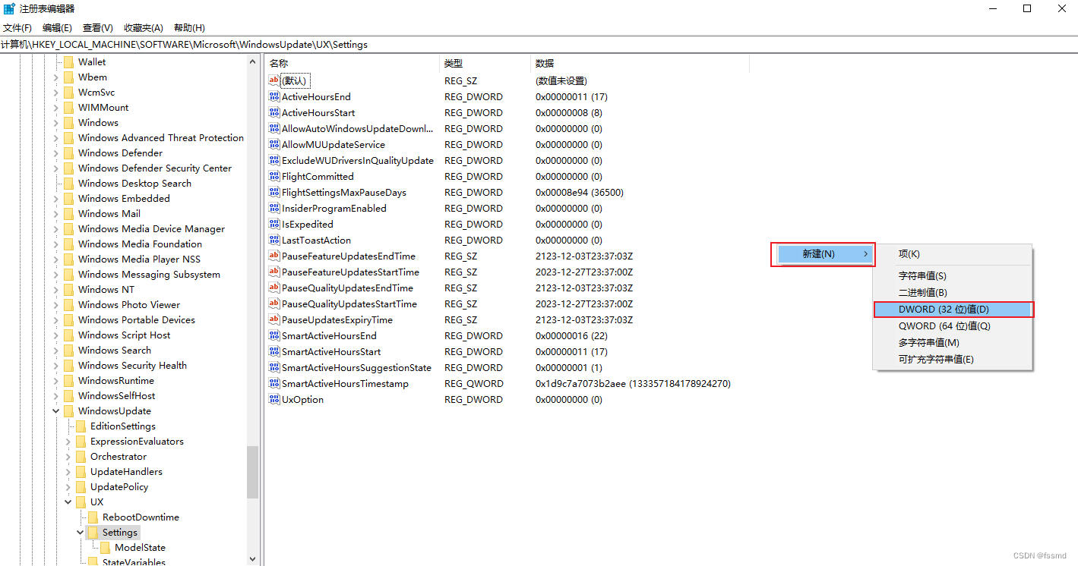Viewport: 1078px width, 566px height.
Task: Click the SmartActiveHoursTimestamp QWORD icon
Action: pyautogui.click(x=273, y=383)
